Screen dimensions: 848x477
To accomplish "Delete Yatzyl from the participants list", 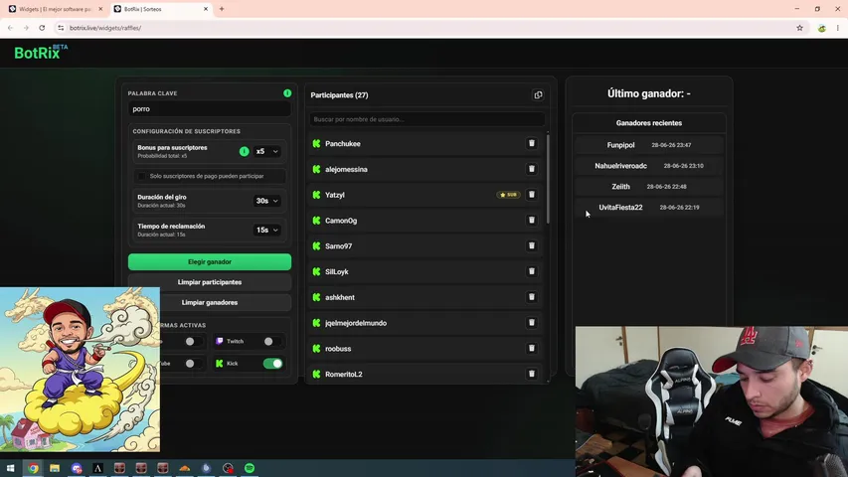I will (x=532, y=194).
